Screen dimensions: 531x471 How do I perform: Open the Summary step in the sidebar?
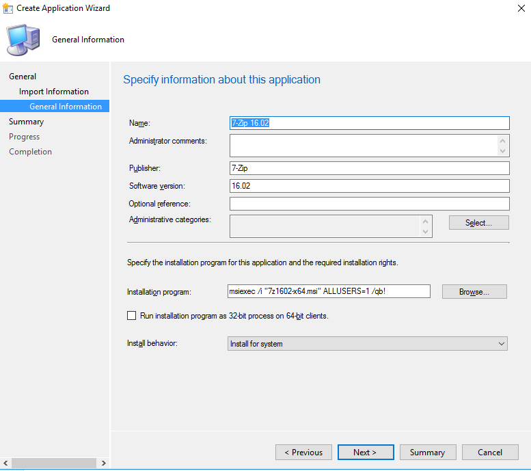(x=26, y=121)
